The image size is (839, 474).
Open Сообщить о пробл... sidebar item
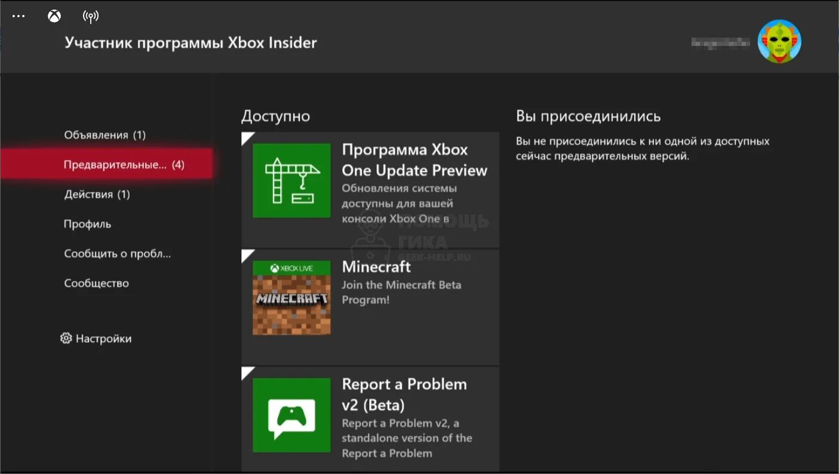pos(118,254)
